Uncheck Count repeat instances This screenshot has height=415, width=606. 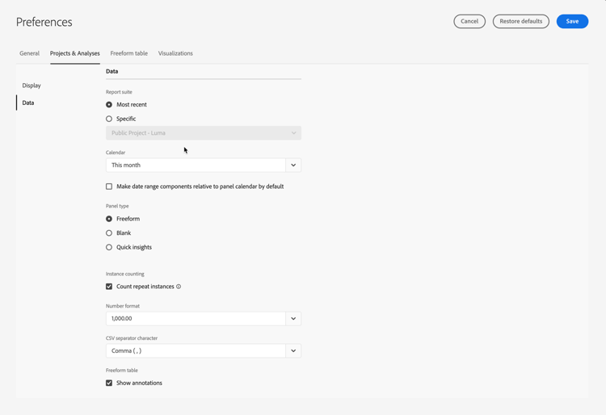(x=109, y=287)
